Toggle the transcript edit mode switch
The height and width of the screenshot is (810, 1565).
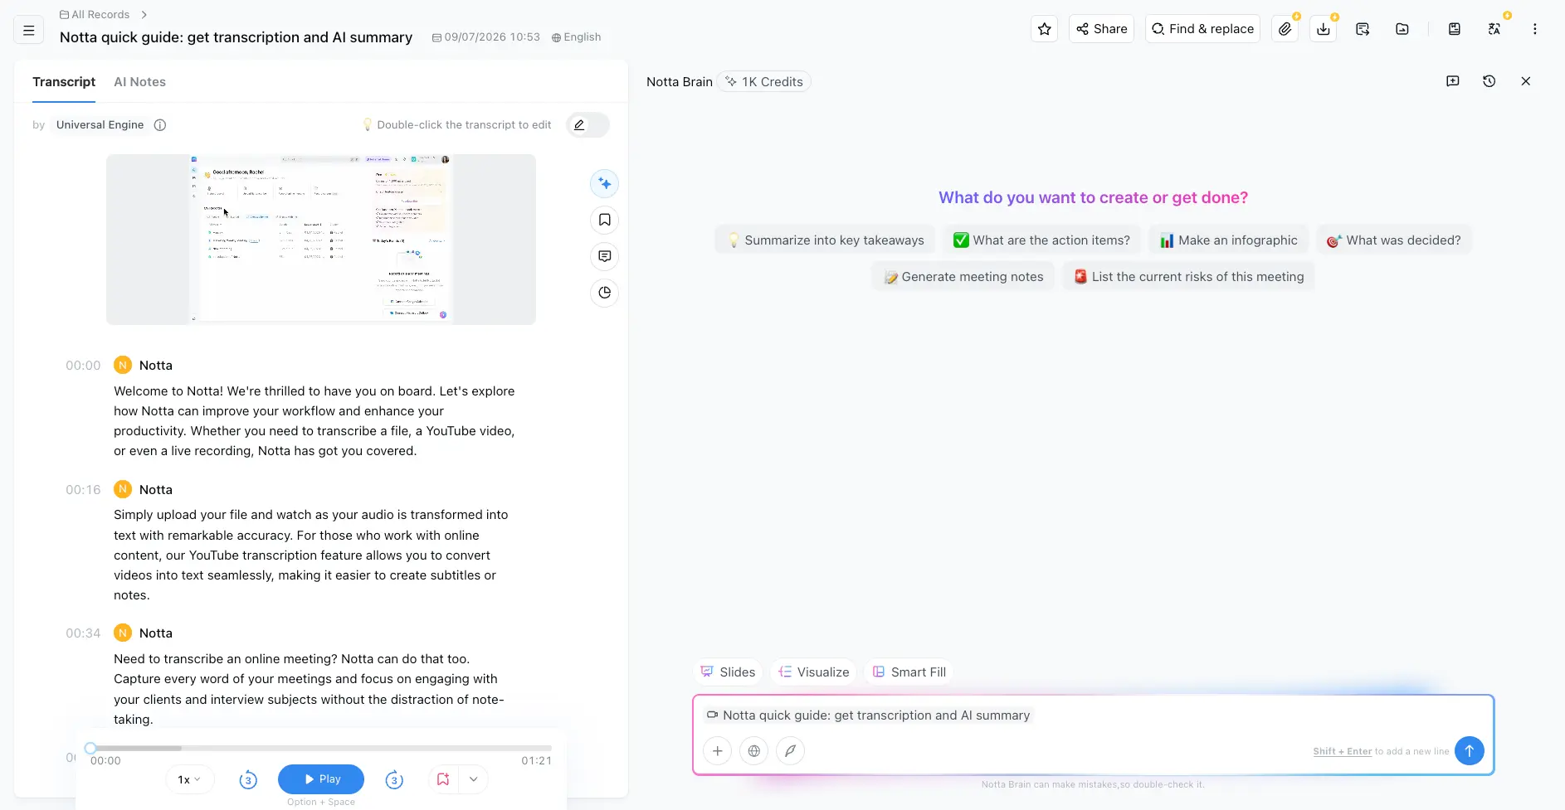point(587,125)
